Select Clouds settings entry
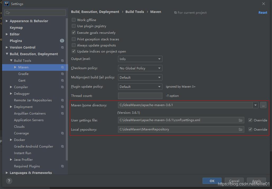The height and width of the screenshot is (189, 272). (19, 127)
